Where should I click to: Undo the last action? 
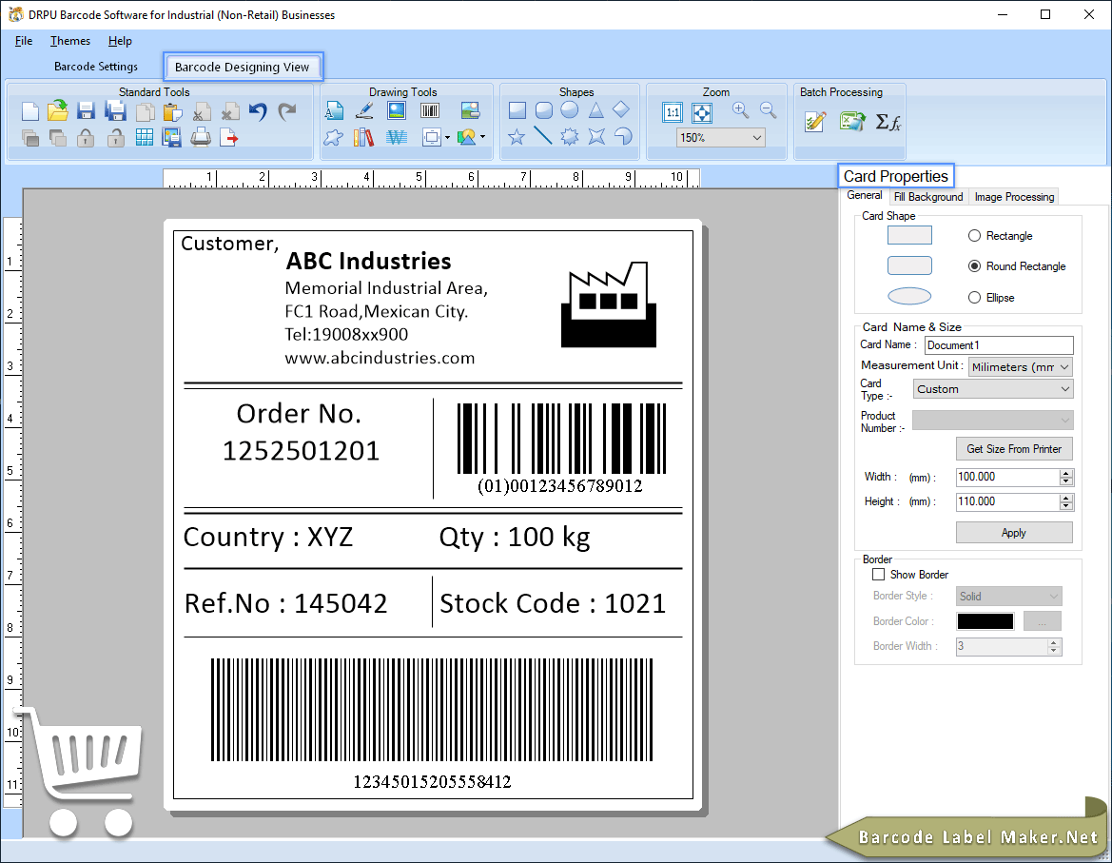point(258,111)
